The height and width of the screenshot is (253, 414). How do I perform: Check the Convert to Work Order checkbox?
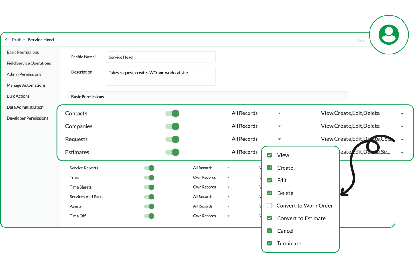pyautogui.click(x=269, y=205)
